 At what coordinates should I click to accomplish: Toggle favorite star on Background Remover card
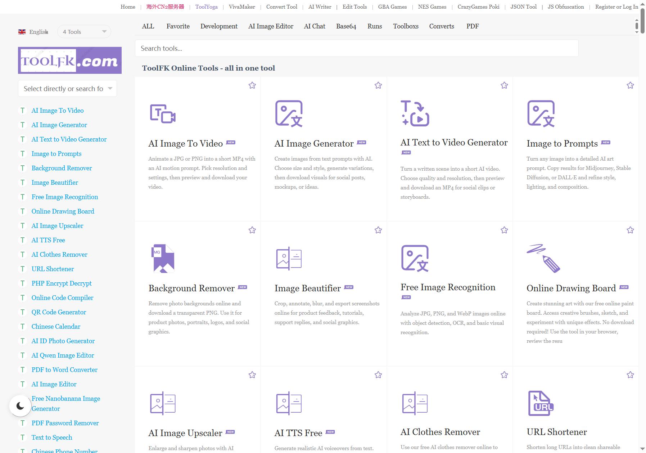click(x=252, y=230)
